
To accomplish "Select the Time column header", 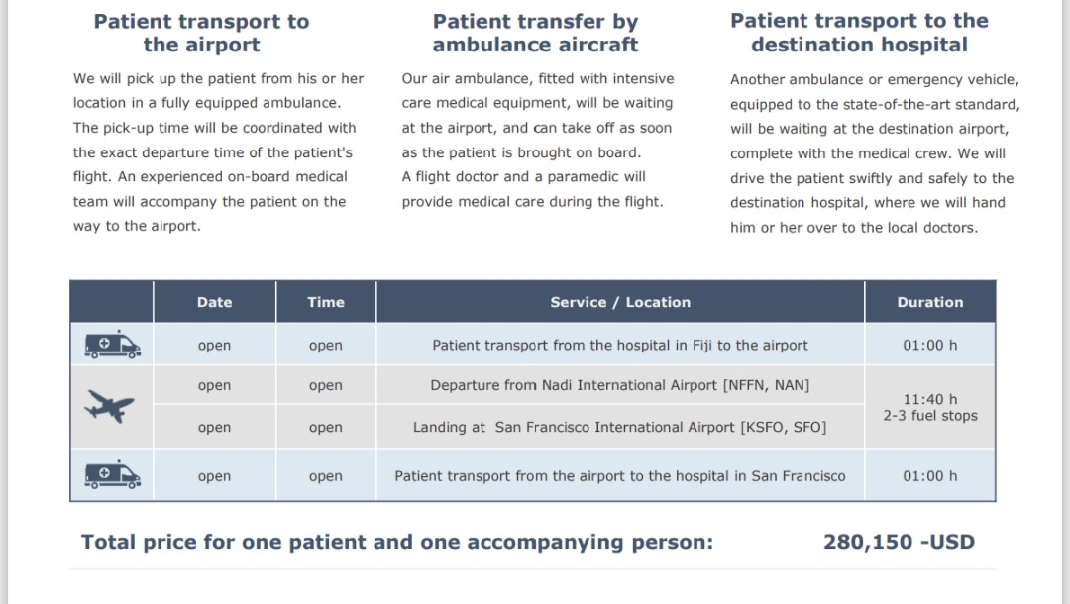I will coord(325,302).
